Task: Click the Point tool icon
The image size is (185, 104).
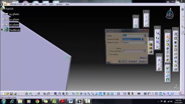Action: point(146,17)
